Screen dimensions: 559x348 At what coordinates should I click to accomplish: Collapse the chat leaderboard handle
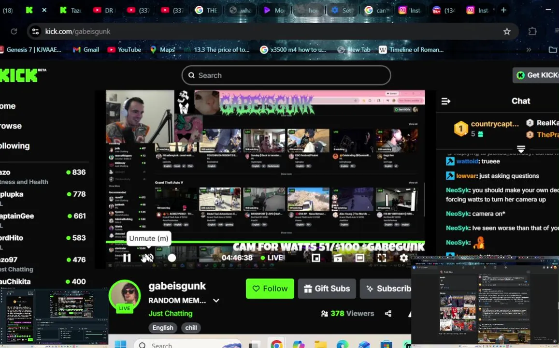[x=521, y=148]
